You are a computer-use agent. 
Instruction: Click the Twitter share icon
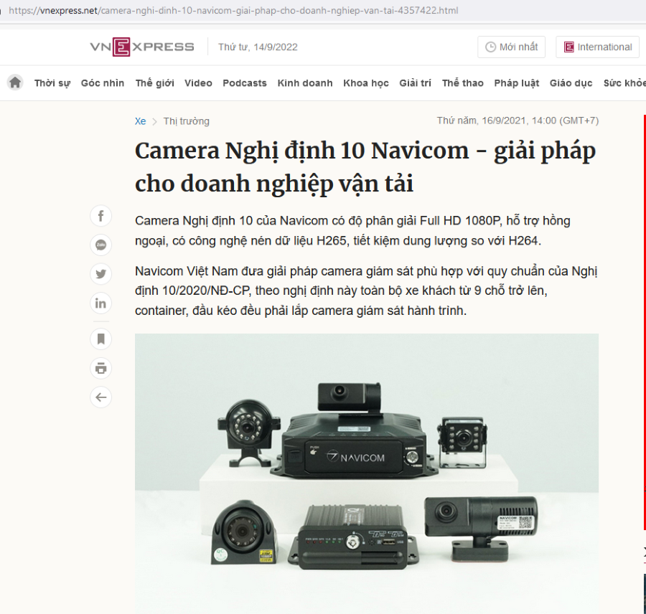pos(100,274)
